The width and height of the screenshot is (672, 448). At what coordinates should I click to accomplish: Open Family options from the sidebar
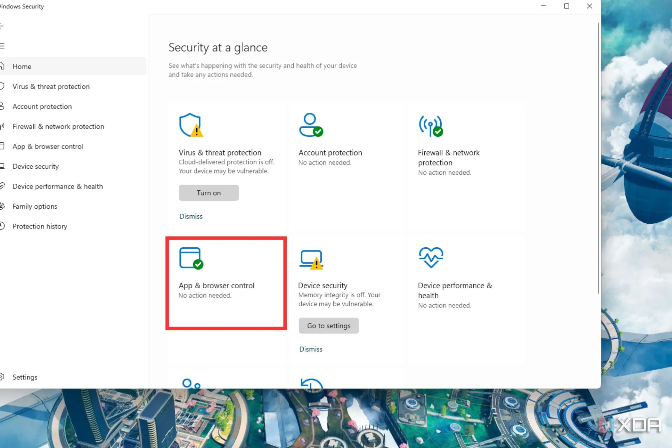pos(35,206)
